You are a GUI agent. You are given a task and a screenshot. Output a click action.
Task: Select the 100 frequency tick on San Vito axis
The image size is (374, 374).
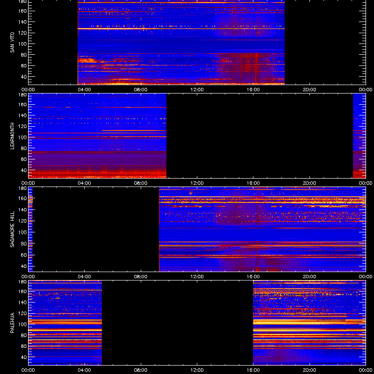coord(23,44)
